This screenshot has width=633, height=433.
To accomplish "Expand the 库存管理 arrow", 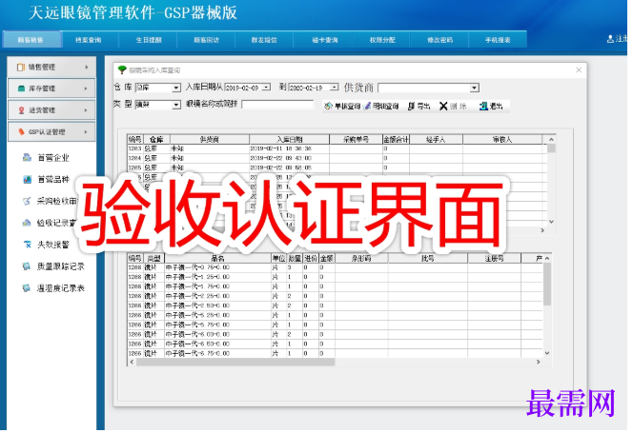I will point(87,89).
